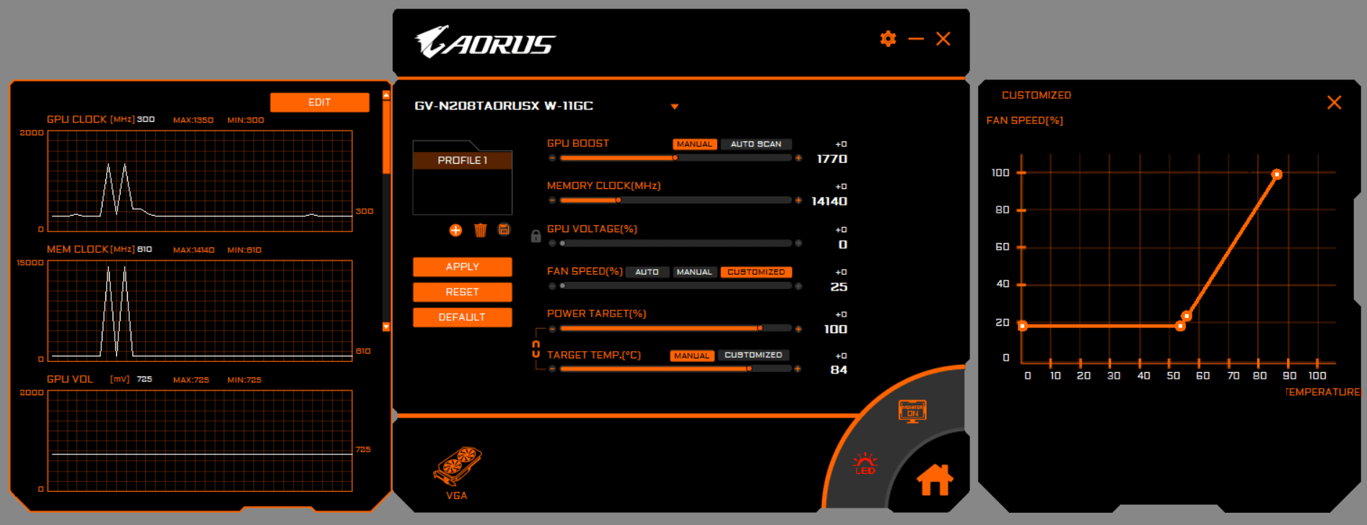Image resolution: width=1367 pixels, height=525 pixels.
Task: Save profile with the disk icon
Action: coord(504,230)
